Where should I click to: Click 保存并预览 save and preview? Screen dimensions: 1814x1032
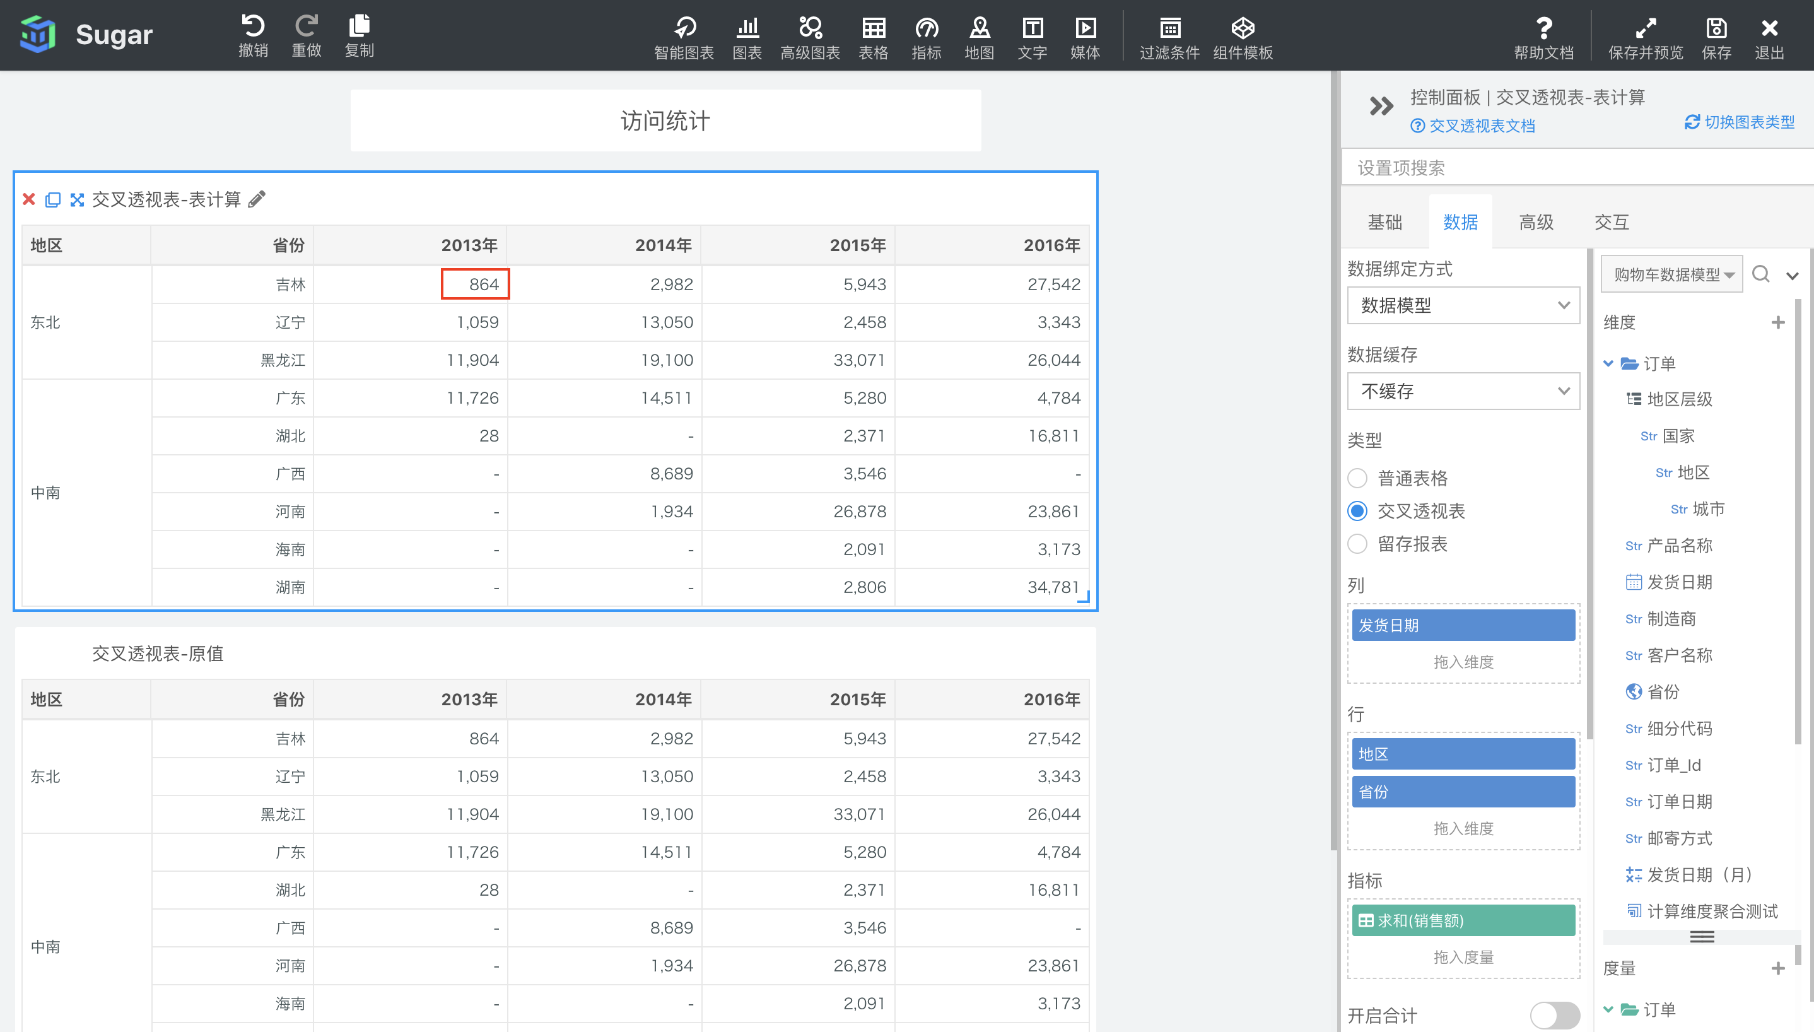1646,38
